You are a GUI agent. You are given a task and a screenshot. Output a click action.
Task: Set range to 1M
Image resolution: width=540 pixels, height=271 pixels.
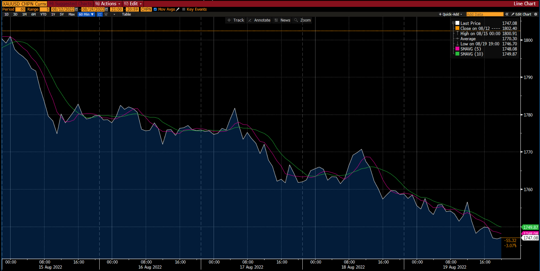point(24,14)
